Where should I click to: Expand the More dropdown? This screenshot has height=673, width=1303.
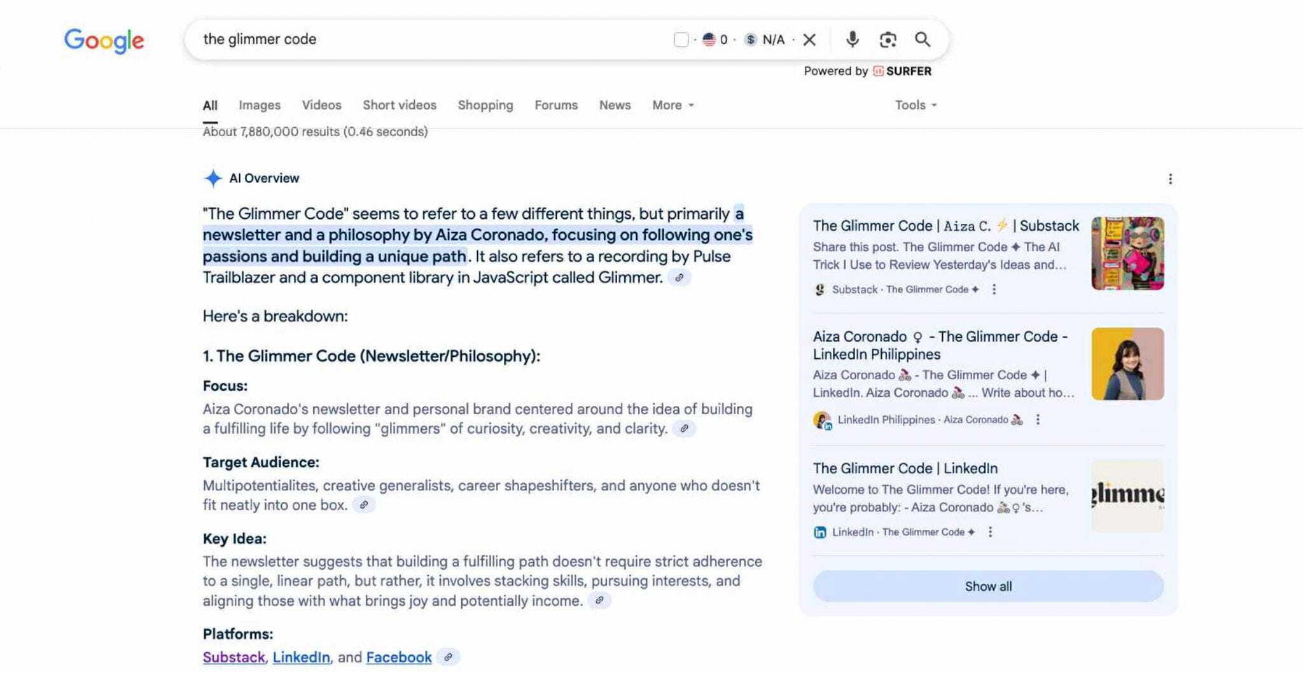[673, 105]
